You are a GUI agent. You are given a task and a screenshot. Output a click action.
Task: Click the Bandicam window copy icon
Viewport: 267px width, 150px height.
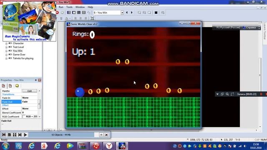[222, 94]
